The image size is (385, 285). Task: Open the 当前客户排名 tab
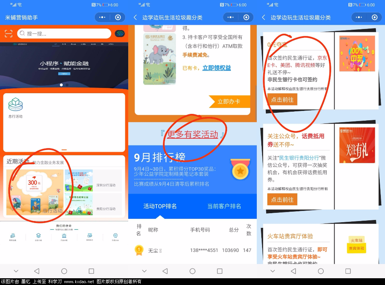224,206
